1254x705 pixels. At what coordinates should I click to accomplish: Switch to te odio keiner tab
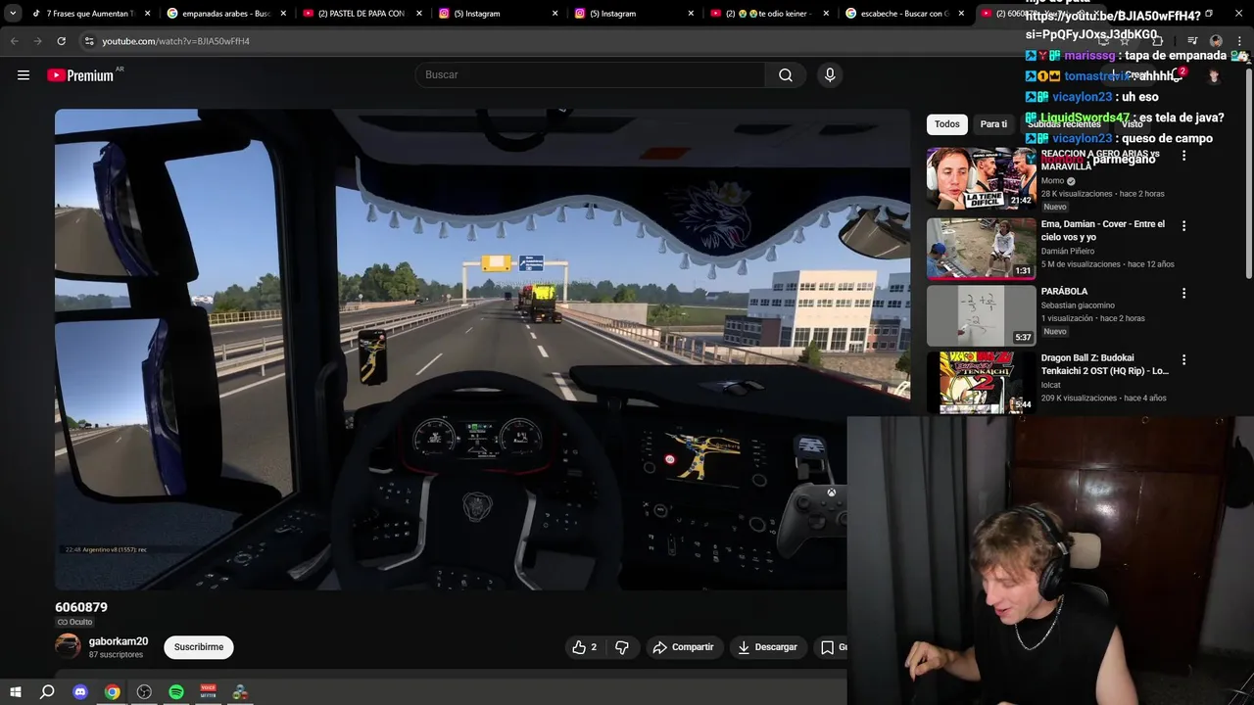click(x=770, y=14)
